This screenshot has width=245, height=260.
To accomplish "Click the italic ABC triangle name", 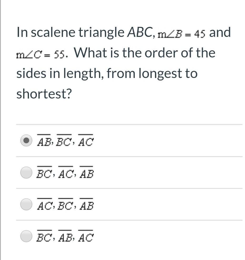I will tap(138, 33).
